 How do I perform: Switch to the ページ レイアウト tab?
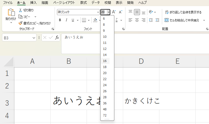point(64,3)
